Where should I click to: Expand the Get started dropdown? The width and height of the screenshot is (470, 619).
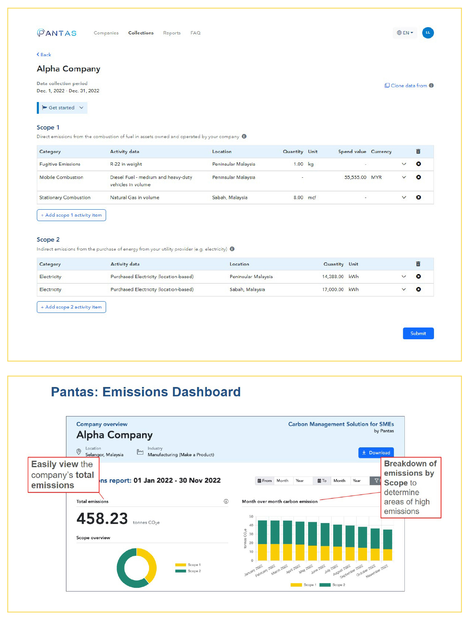tap(62, 108)
